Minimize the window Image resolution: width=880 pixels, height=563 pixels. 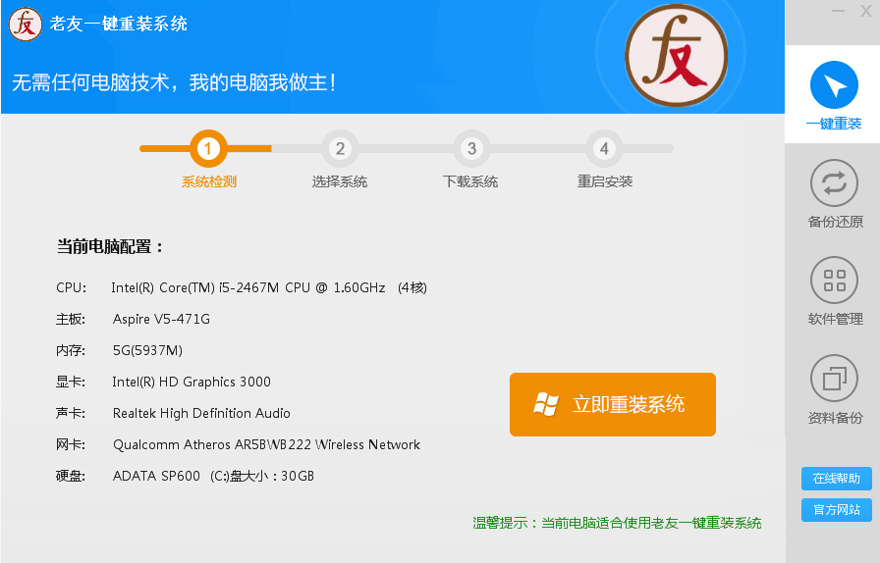pyautogui.click(x=838, y=11)
